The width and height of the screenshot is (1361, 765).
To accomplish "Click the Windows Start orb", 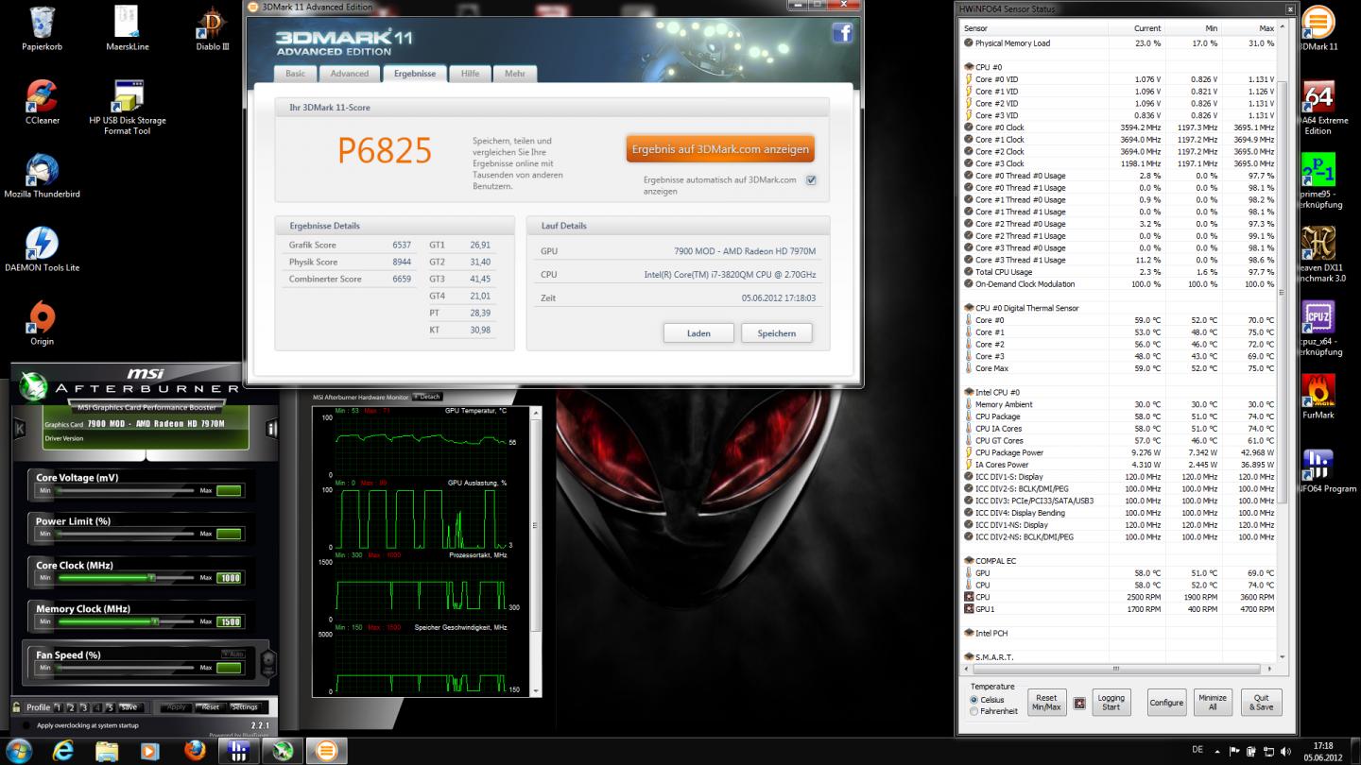I will [x=19, y=751].
